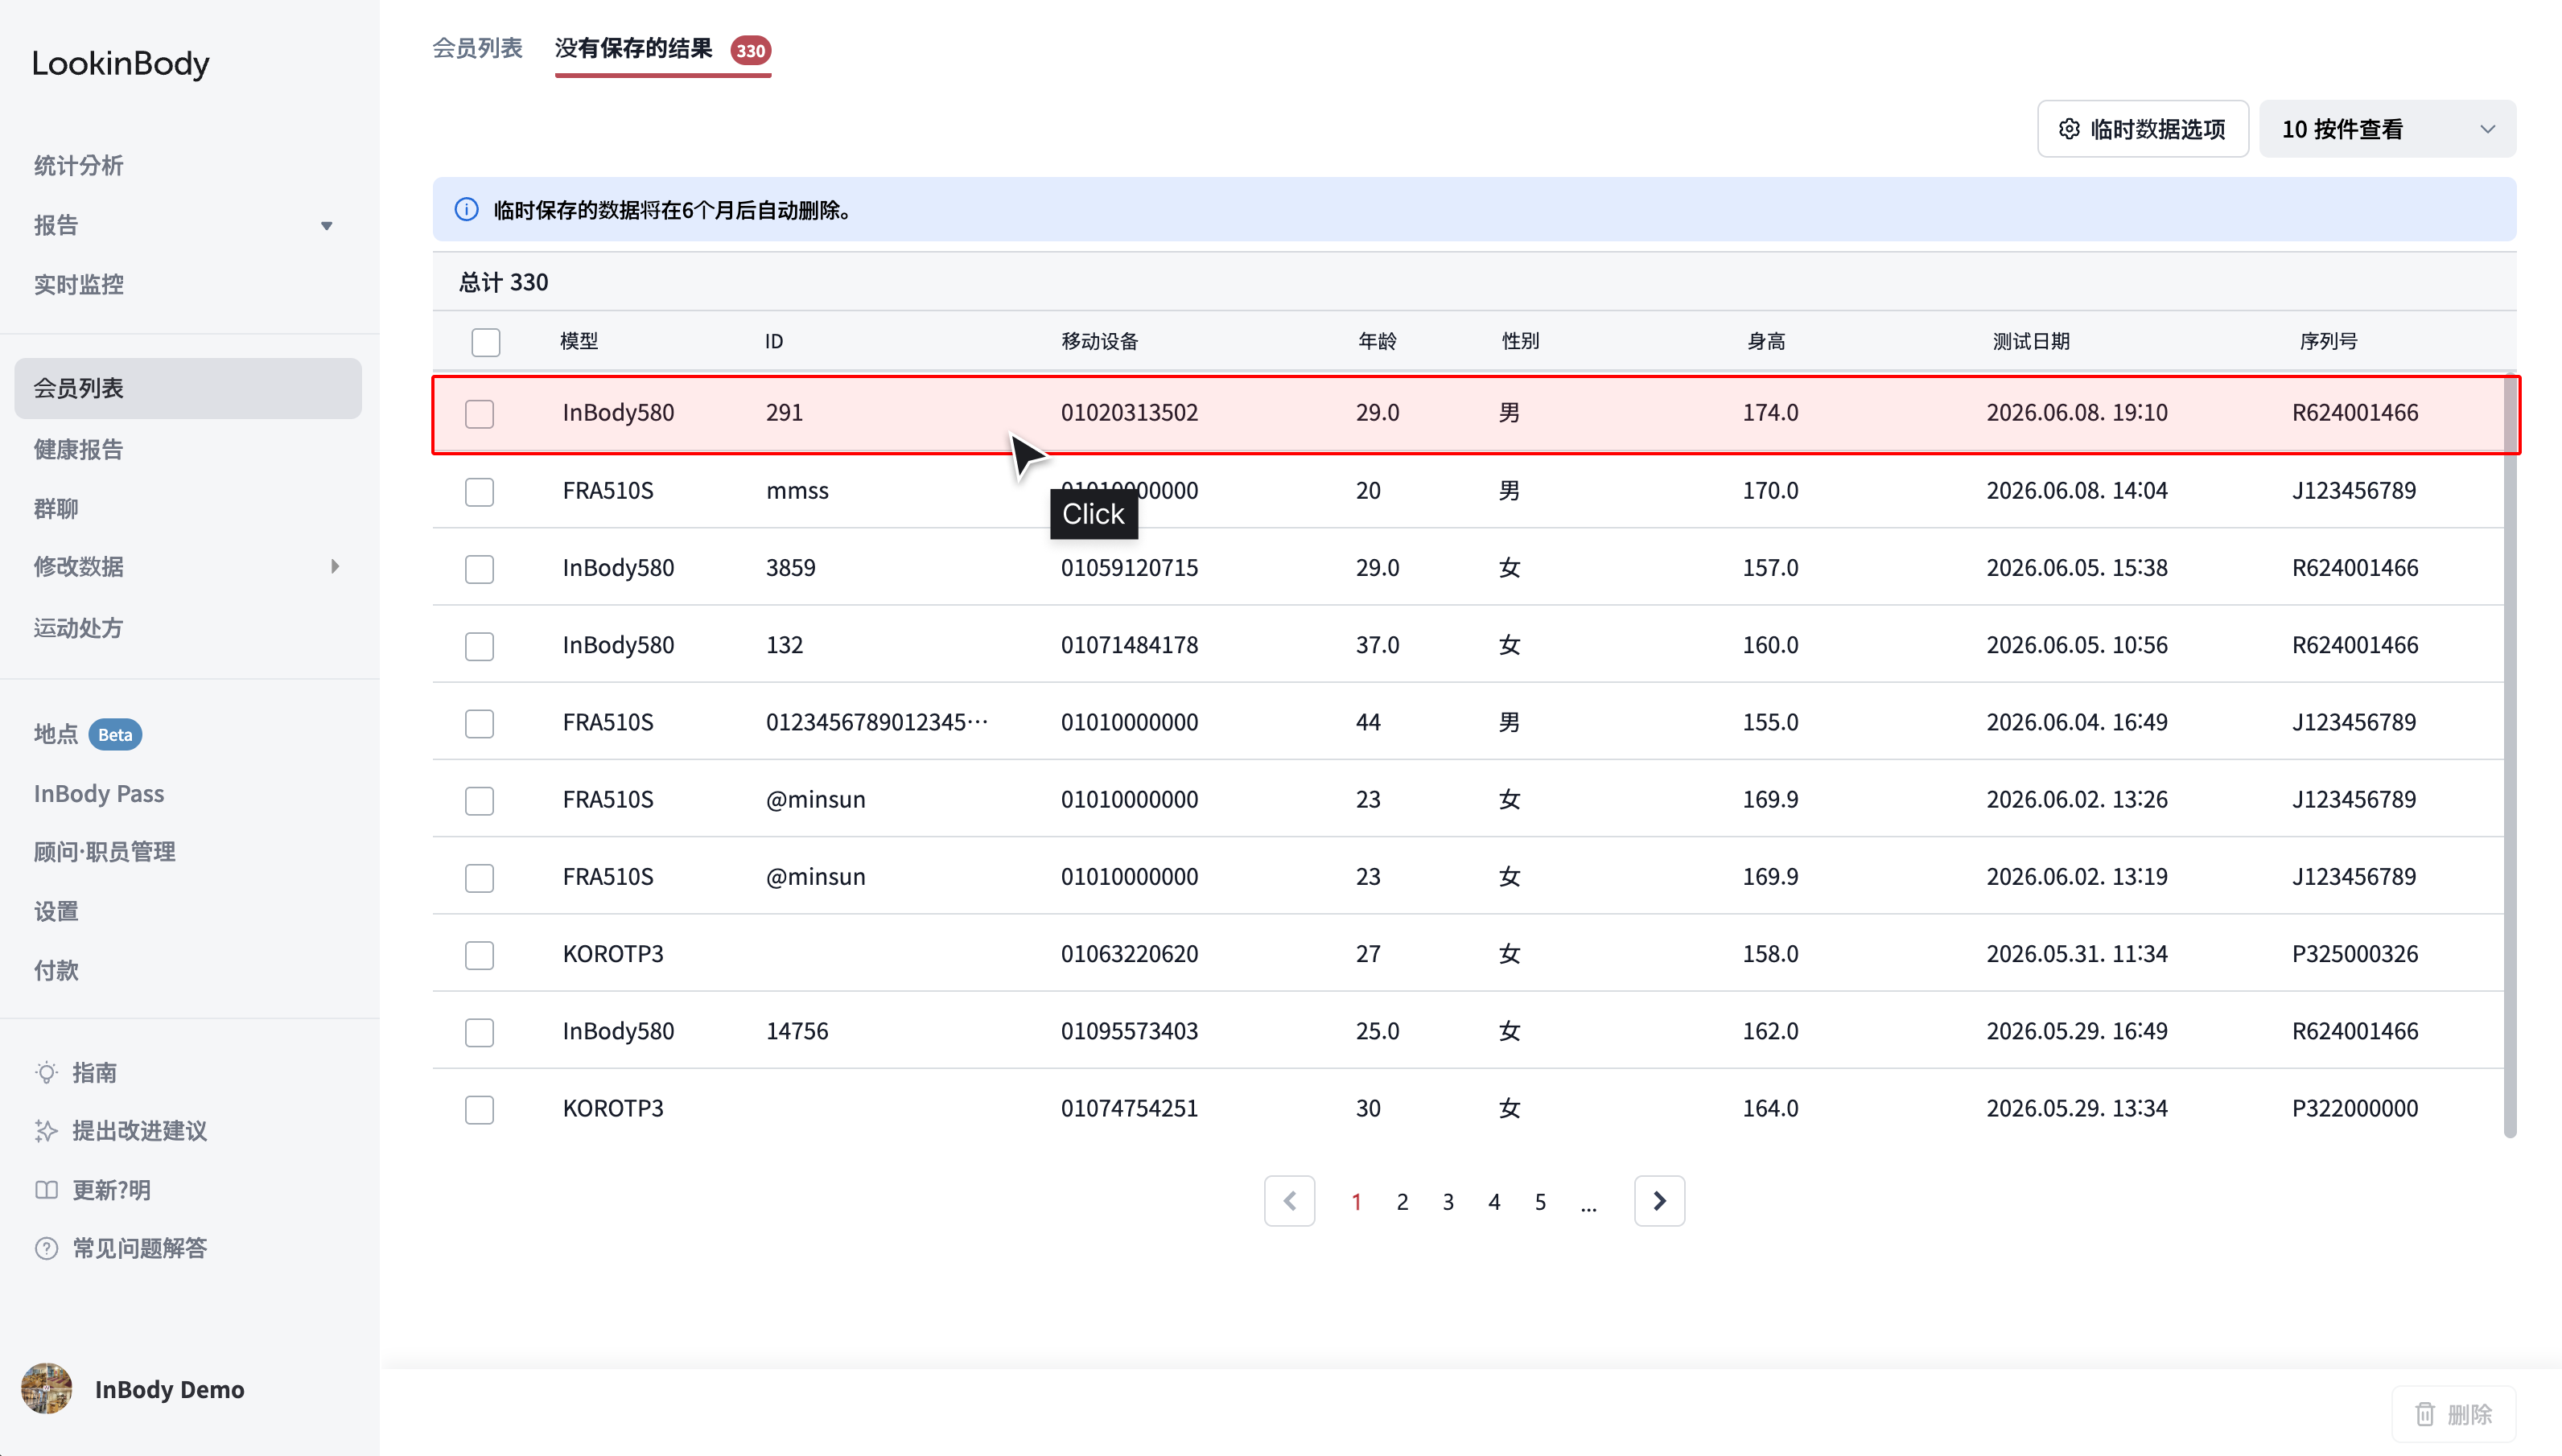
Task: Click current page number 1
Action: (1356, 1202)
